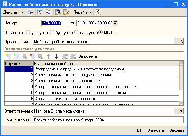Close the window with the title bar X
This screenshot has width=188, height=136.
[183, 5]
